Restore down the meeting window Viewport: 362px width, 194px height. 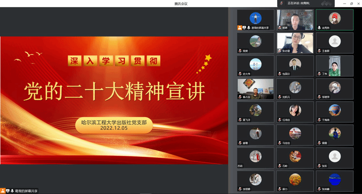click(351, 3)
